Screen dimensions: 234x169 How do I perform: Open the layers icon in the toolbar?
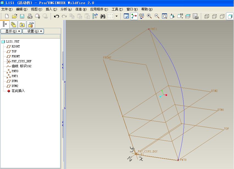[188, 16]
